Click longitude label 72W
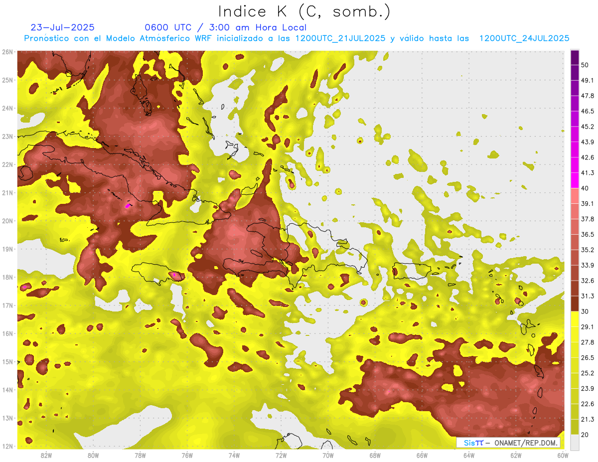Image resolution: width=598 pixels, height=462 pixels. (x=281, y=455)
